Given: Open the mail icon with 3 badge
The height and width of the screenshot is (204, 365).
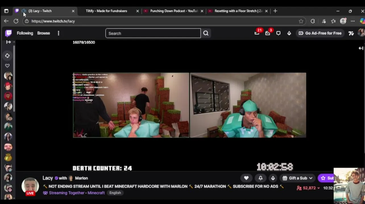Looking at the screenshot, I should [268, 33].
